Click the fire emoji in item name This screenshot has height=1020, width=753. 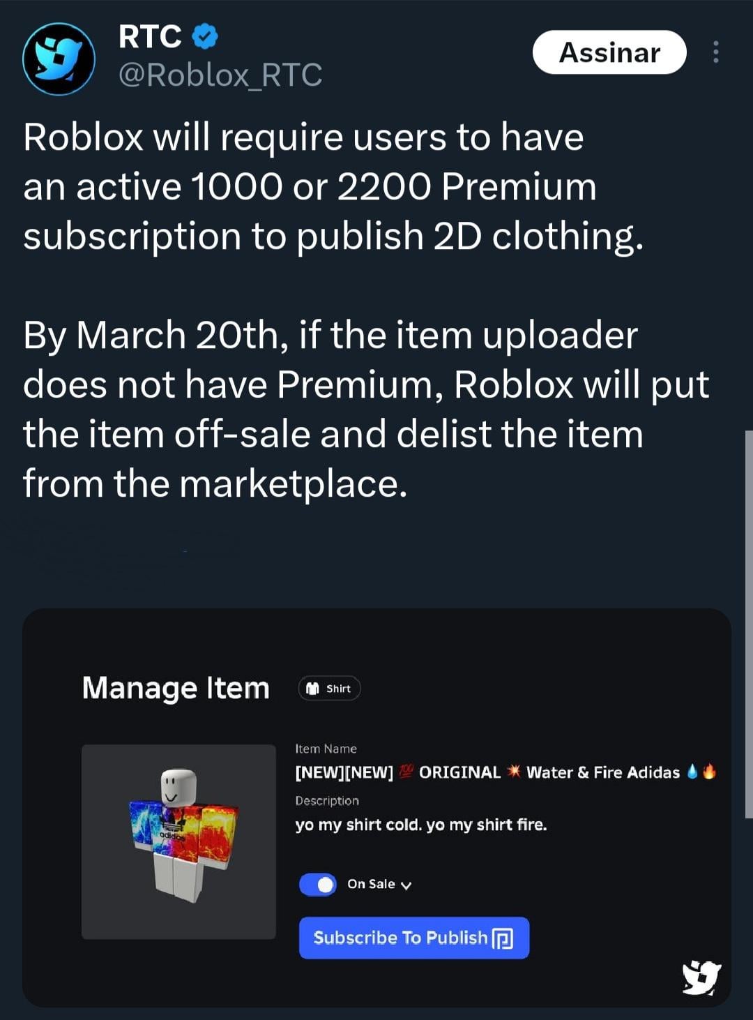coord(709,772)
